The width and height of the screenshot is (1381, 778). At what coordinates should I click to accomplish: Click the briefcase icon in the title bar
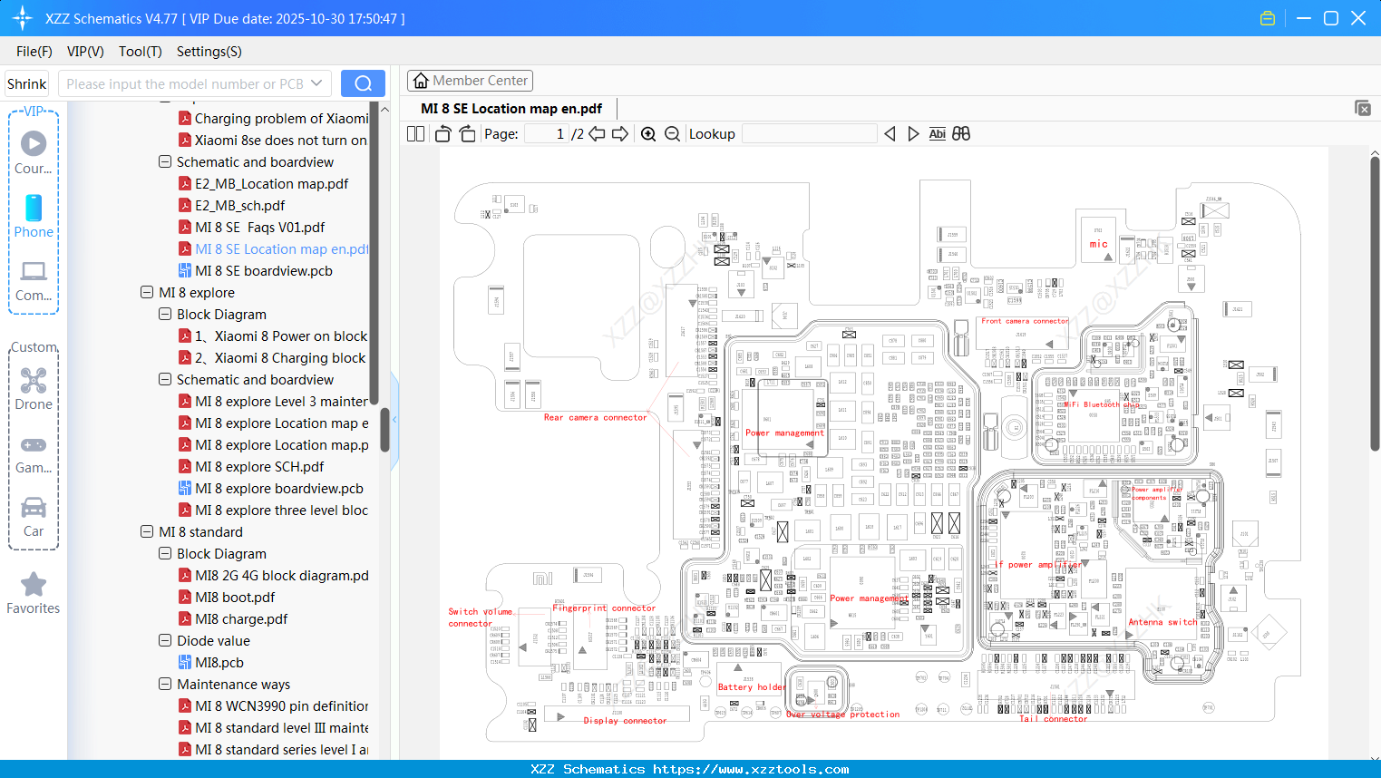pyautogui.click(x=1267, y=17)
